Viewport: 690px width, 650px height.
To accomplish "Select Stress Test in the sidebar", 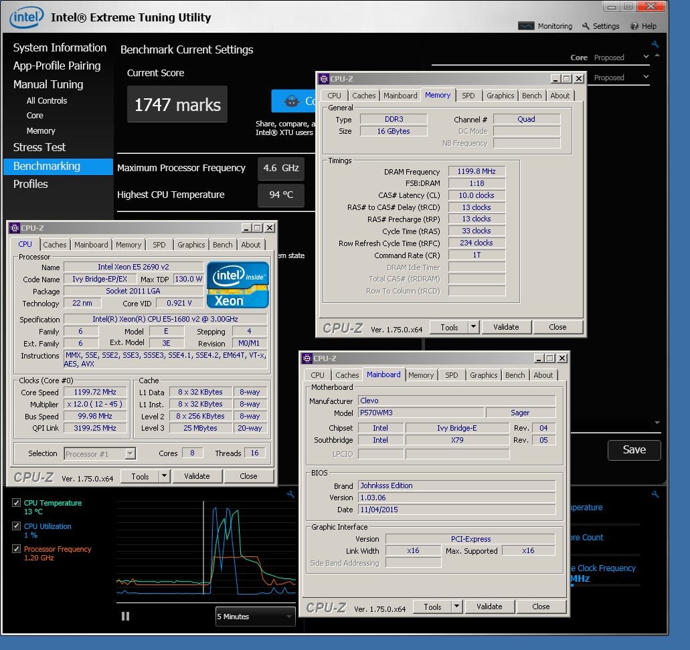I will pos(39,147).
